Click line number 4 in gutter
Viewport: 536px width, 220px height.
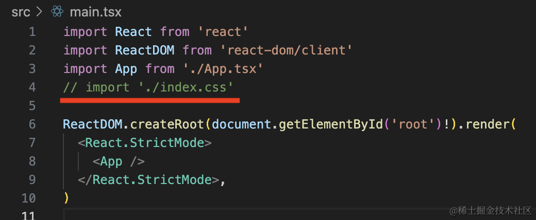[x=32, y=87]
